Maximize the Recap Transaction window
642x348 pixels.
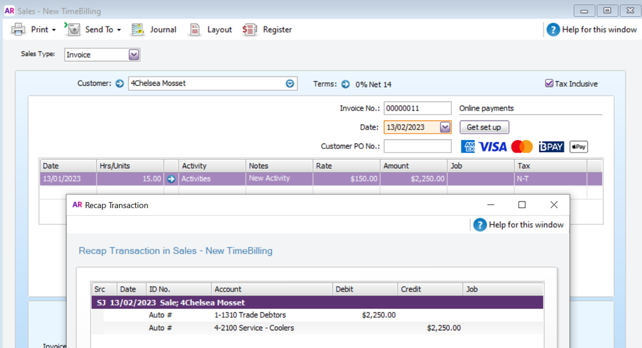[522, 205]
